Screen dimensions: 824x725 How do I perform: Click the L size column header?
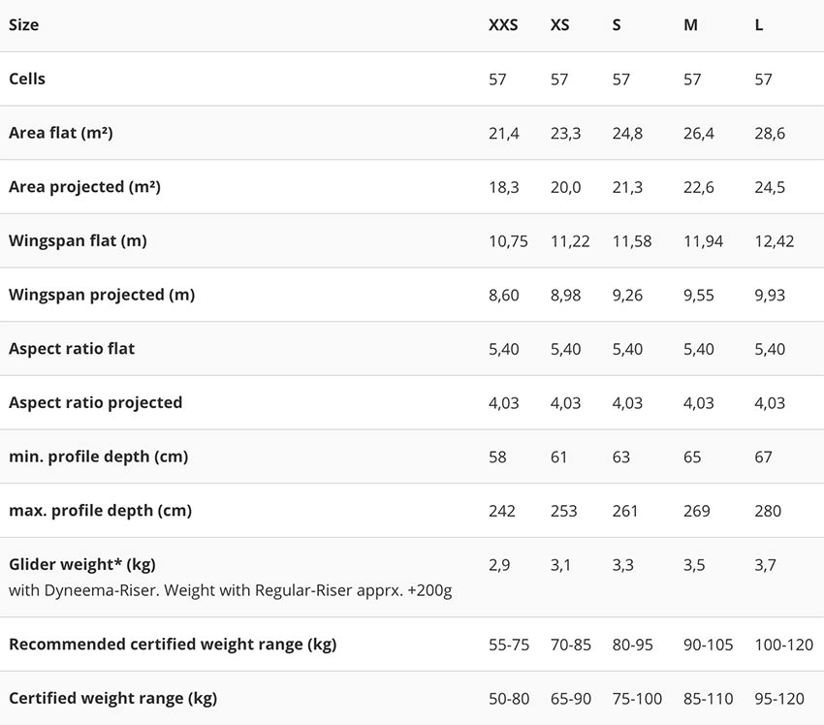(759, 25)
